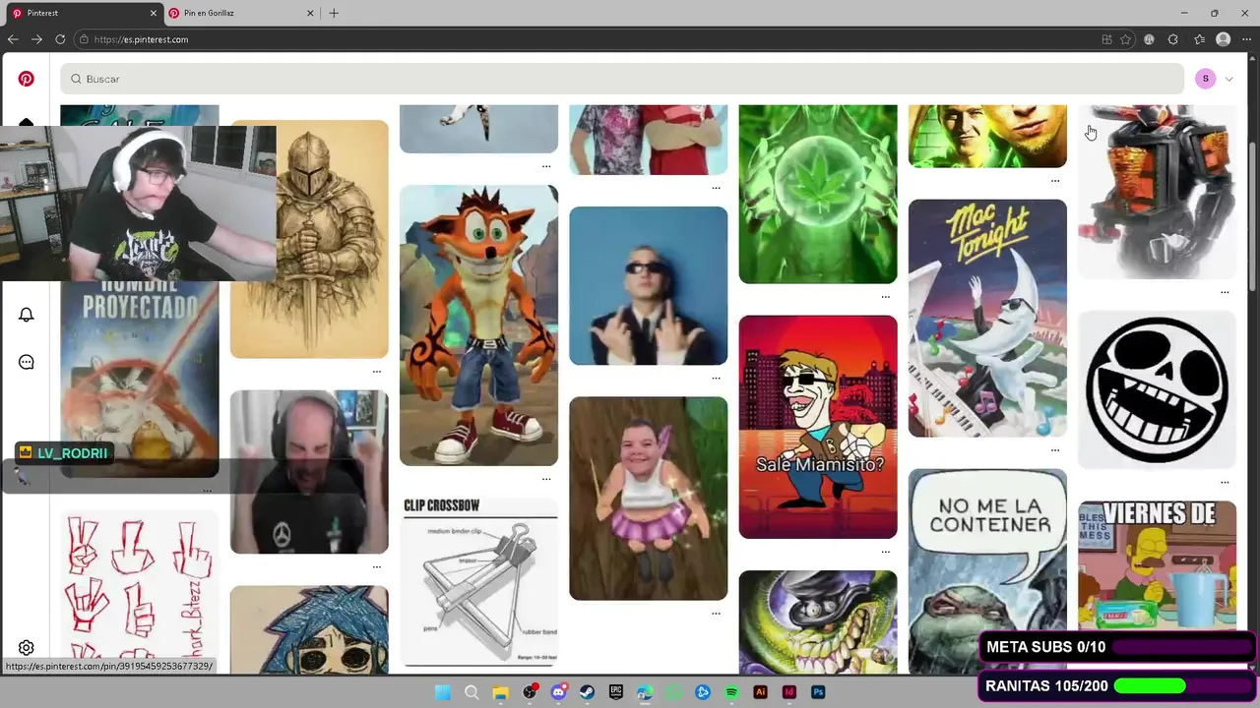This screenshot has width=1260, height=708.
Task: Open the blue-haired Gorillaz drawing pin
Action: pyautogui.click(x=309, y=629)
